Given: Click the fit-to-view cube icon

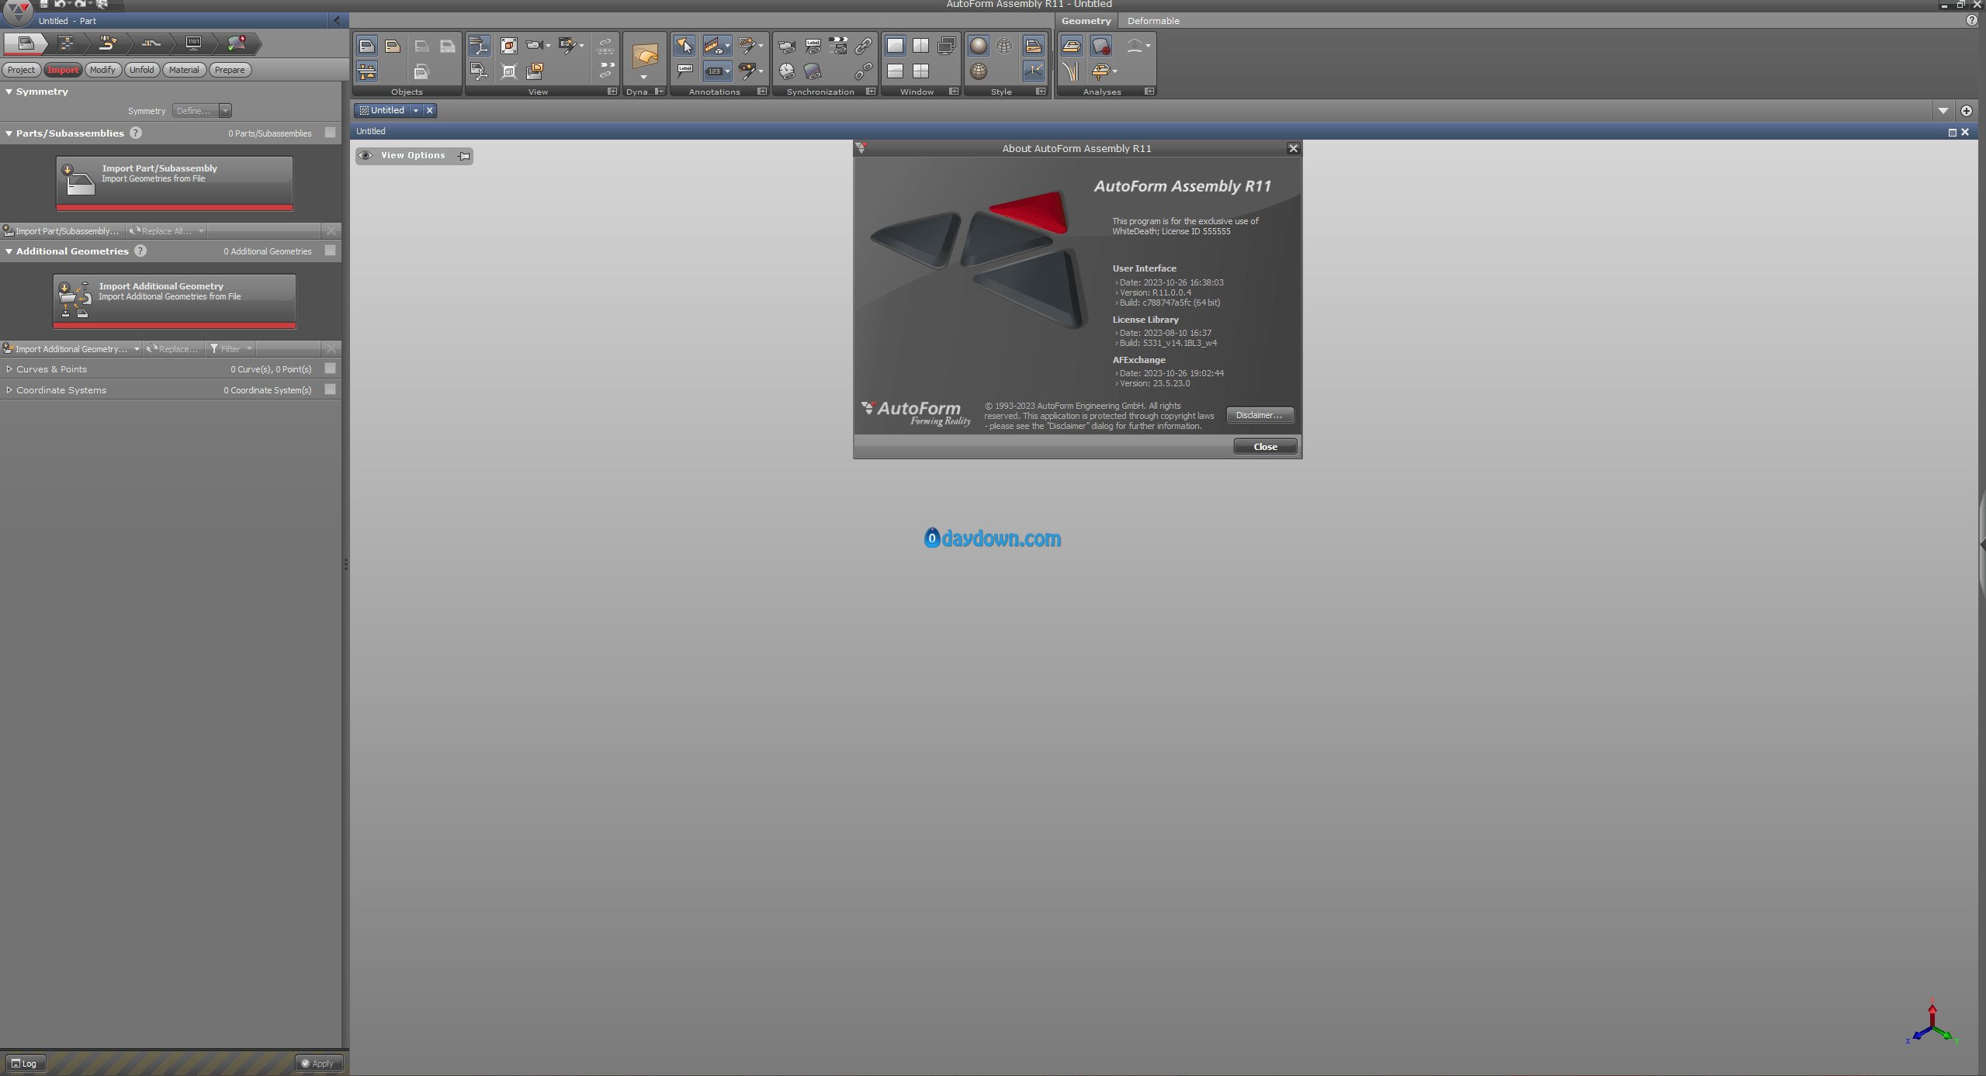Looking at the screenshot, I should 508,46.
